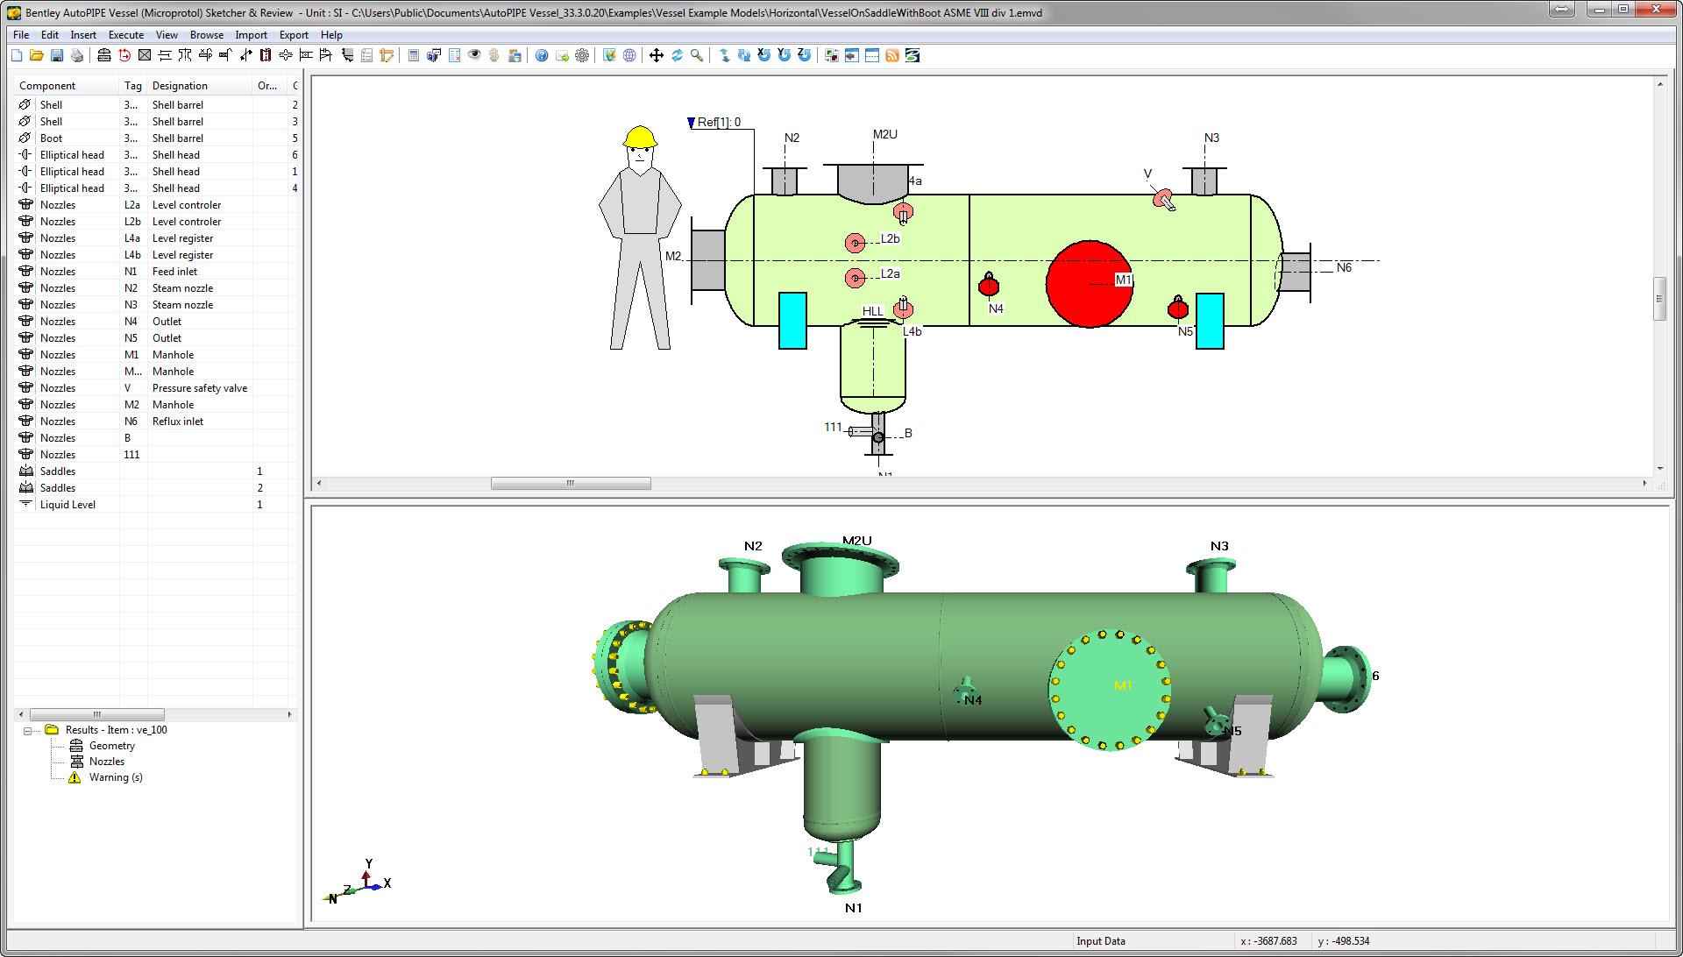
Task: Open the Warning (s) results item
Action: point(116,777)
